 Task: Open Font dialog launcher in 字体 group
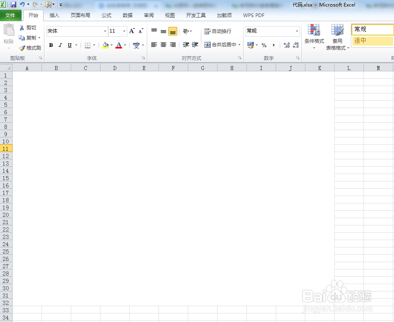pyautogui.click(x=143, y=58)
